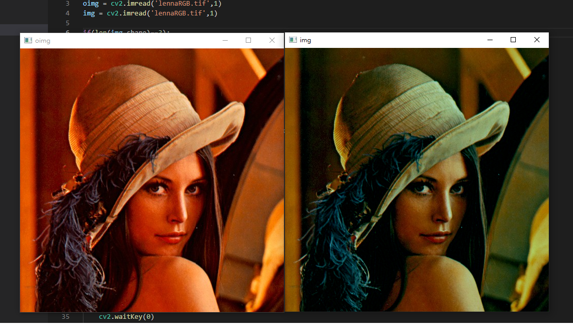Click the cv2.waitKey(0) code line
The height and width of the screenshot is (325, 573).
[126, 317]
